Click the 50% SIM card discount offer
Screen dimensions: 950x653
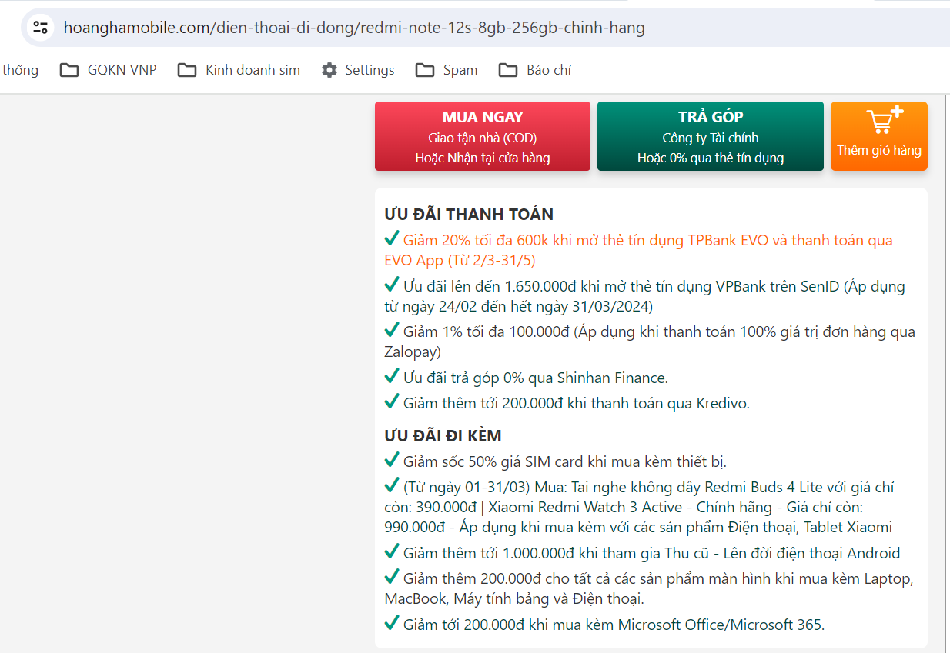pyautogui.click(x=564, y=461)
